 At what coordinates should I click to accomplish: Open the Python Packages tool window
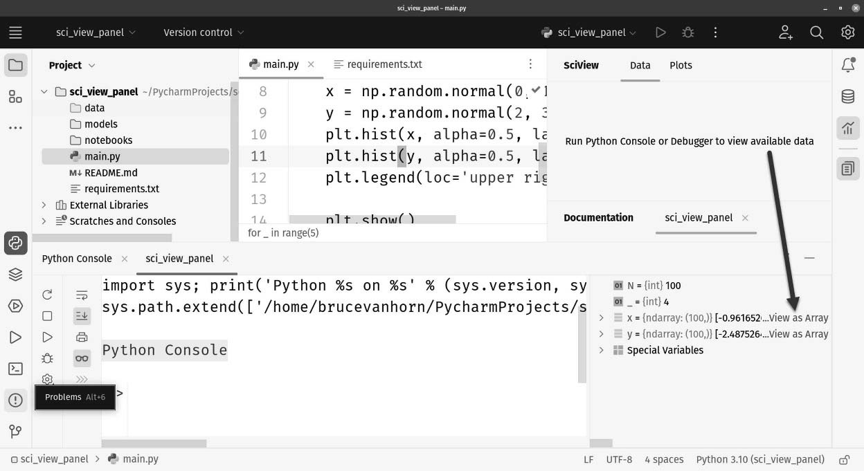click(x=15, y=275)
